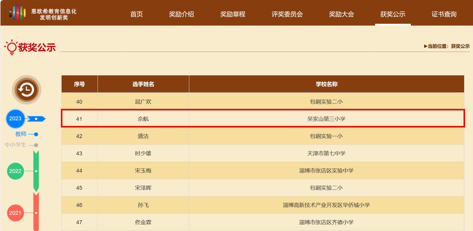Click the school 包钢实验一小
Viewport: 473px width, 231px height.
pos(326,136)
